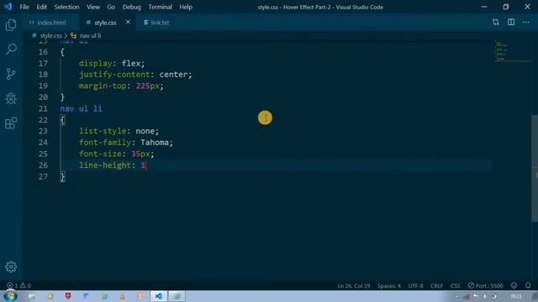Open the Manage gear at sidebar bottom
The image size is (538, 302).
coord(11,267)
